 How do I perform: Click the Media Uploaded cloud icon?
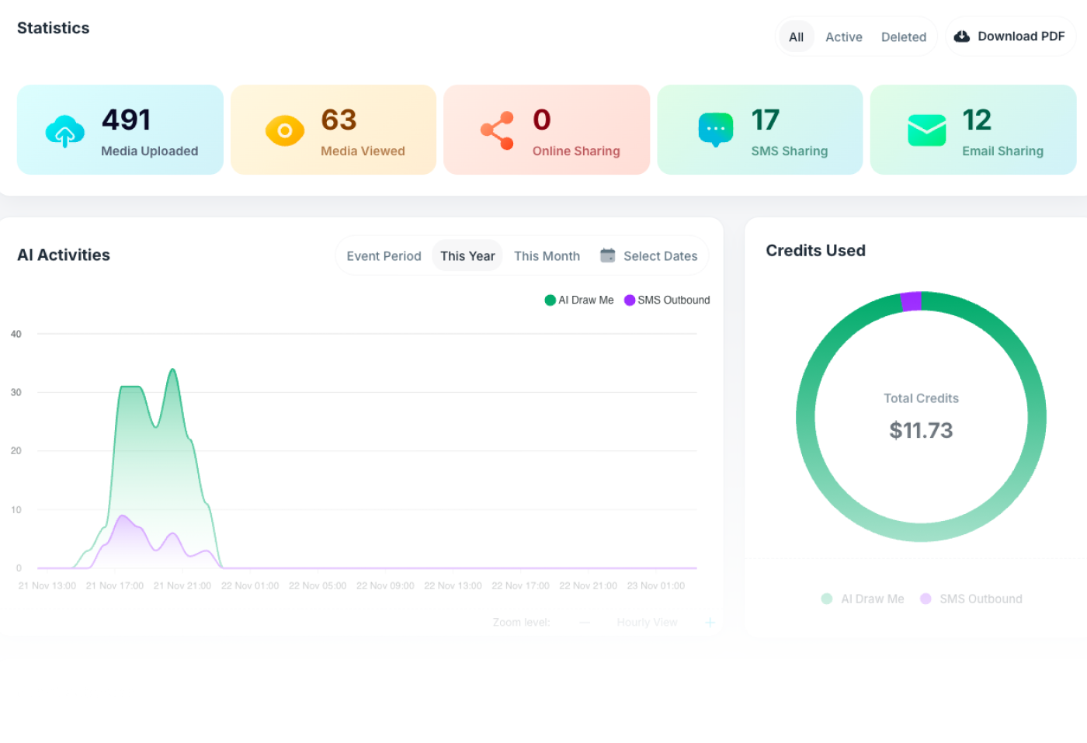(x=64, y=130)
